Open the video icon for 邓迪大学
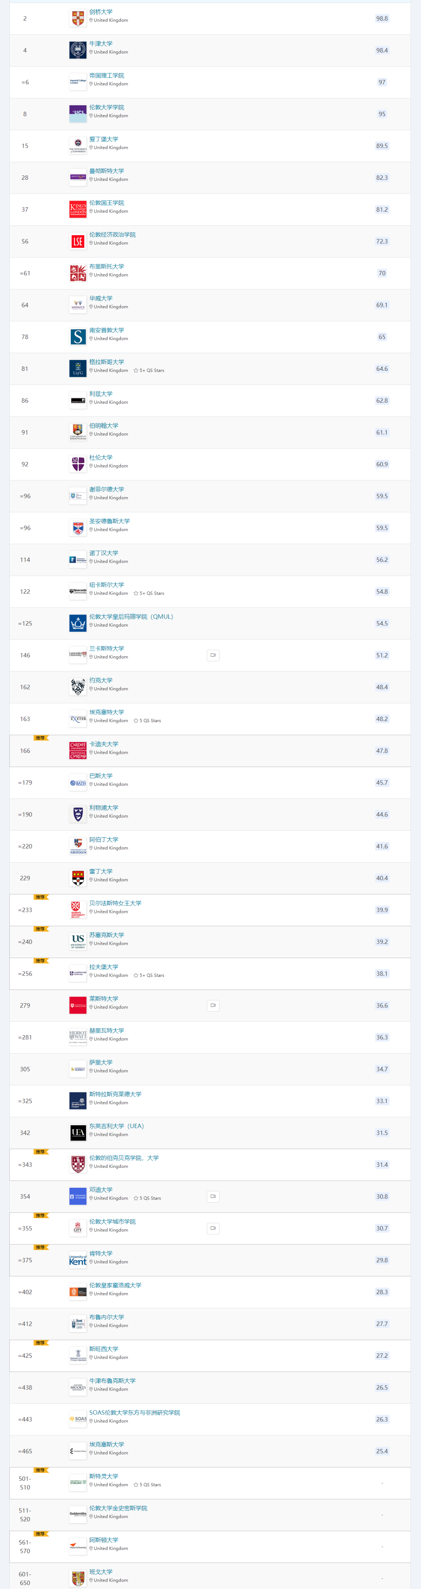Image resolution: width=421 pixels, height=1589 pixels. tap(213, 1196)
